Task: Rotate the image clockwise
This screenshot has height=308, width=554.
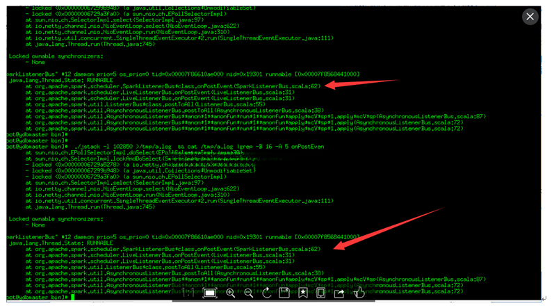Action: point(267,293)
